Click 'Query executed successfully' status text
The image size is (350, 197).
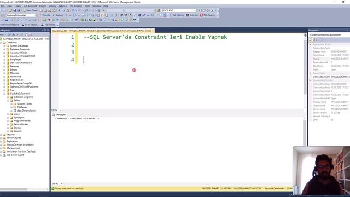tap(69, 188)
